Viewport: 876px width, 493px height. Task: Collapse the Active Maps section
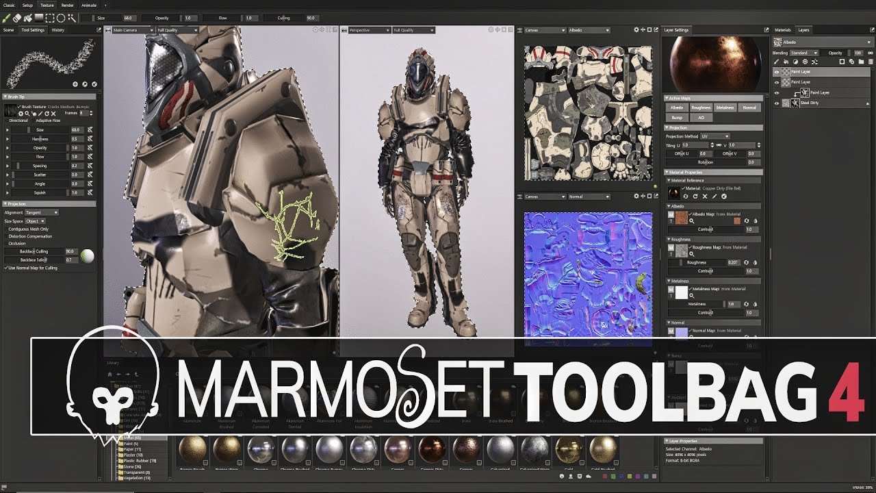(x=712, y=98)
